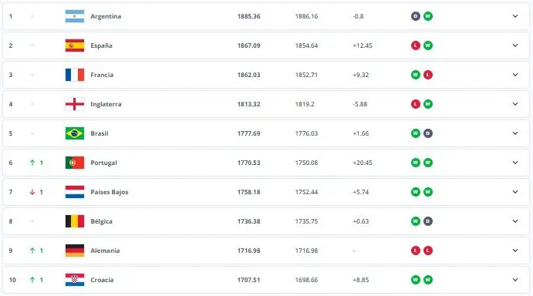Expand the Bélgica row chevron
The height and width of the screenshot is (296, 533).
515,221
